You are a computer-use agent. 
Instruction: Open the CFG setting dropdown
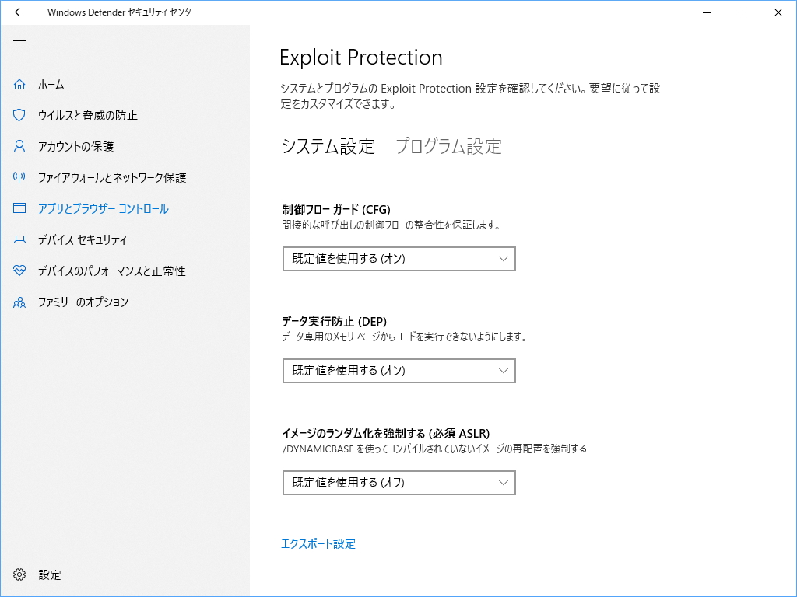398,259
